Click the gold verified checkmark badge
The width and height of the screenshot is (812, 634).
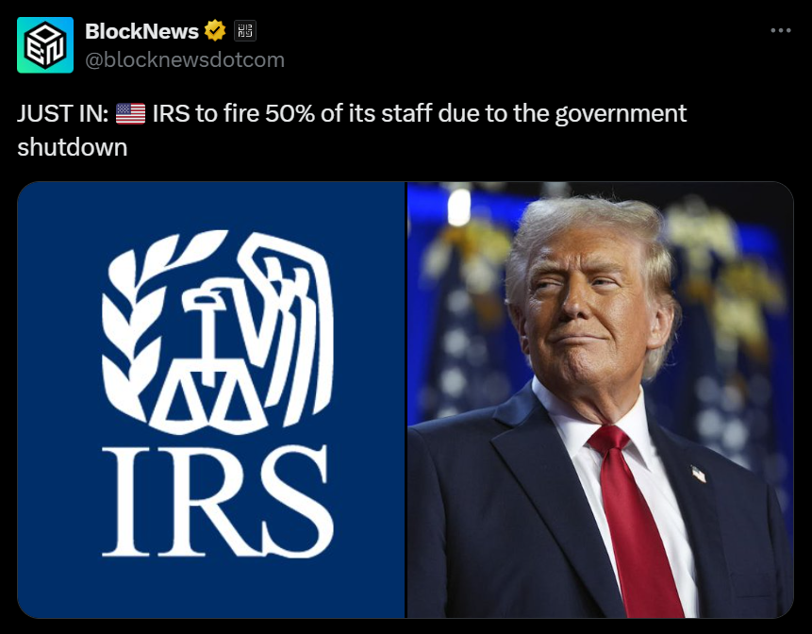click(214, 30)
